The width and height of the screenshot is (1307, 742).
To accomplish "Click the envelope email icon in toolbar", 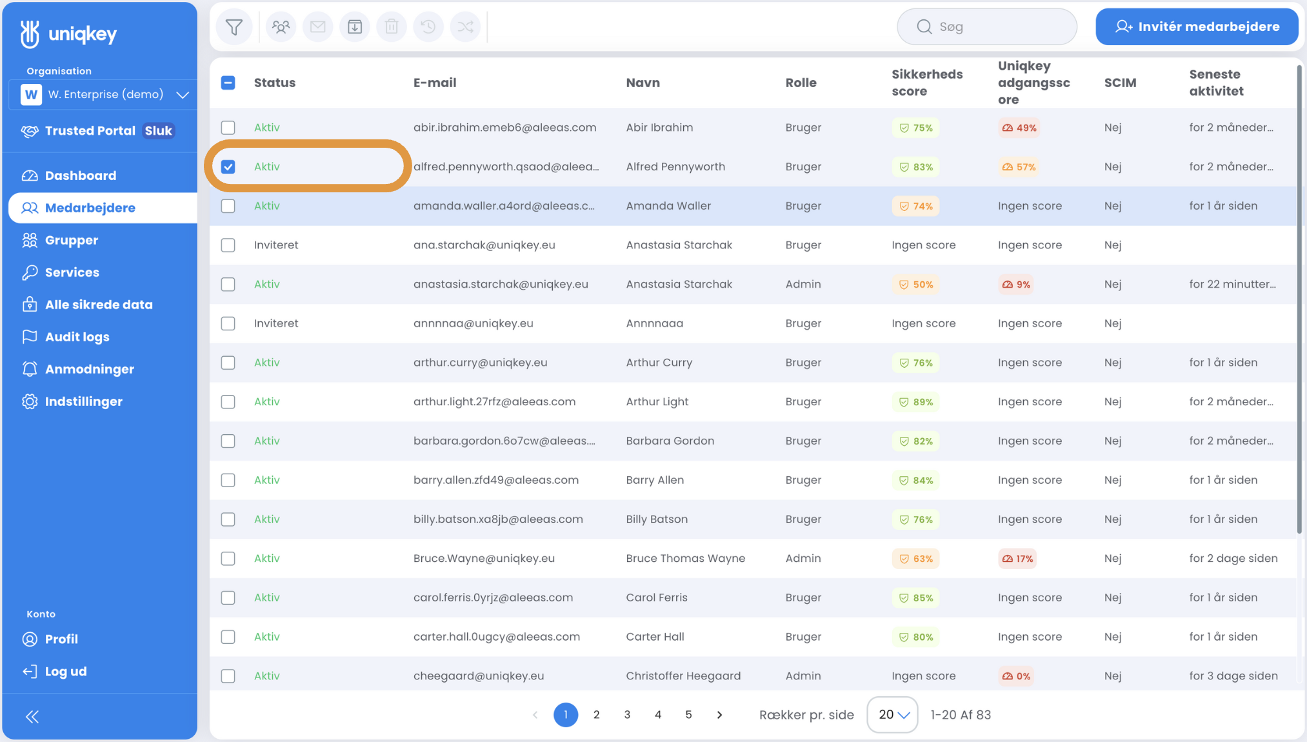I will pos(317,27).
